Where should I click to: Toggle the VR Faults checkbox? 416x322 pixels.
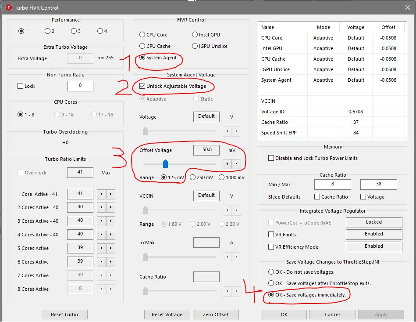click(282, 235)
